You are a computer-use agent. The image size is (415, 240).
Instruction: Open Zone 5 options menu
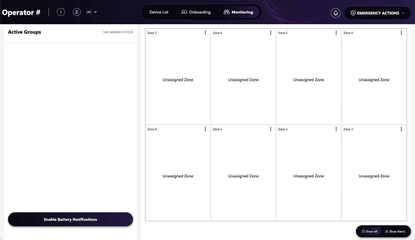pyautogui.click(x=336, y=33)
